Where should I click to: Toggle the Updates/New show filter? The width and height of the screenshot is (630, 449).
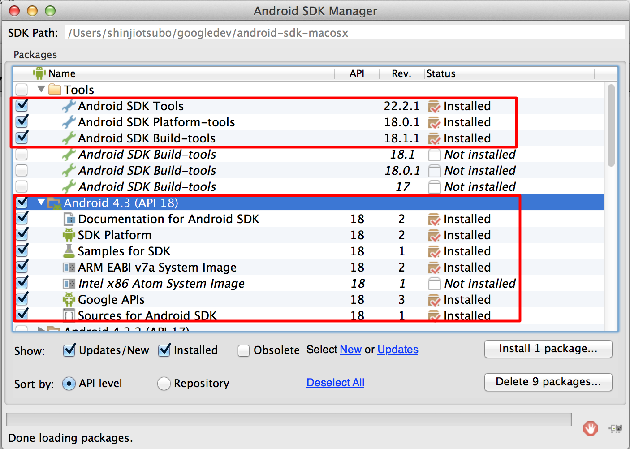(69, 350)
